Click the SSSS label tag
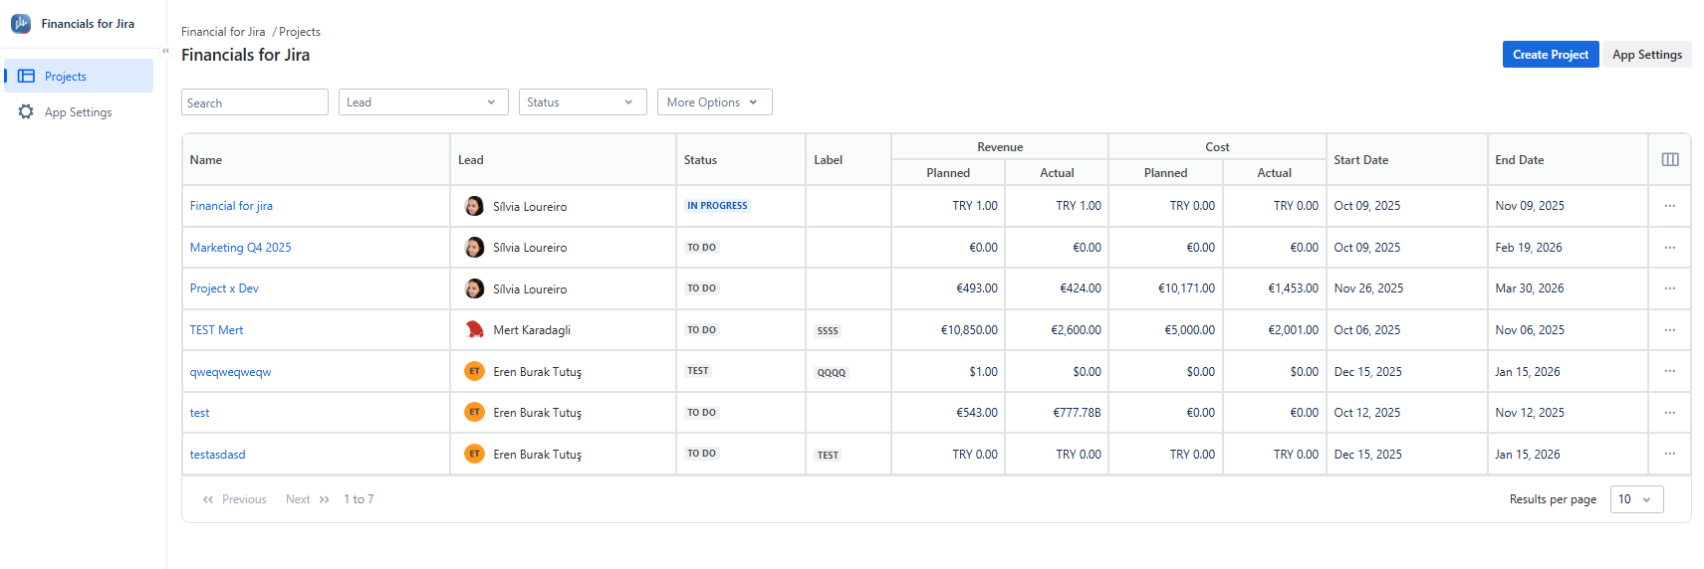The width and height of the screenshot is (1704, 569). click(x=828, y=331)
